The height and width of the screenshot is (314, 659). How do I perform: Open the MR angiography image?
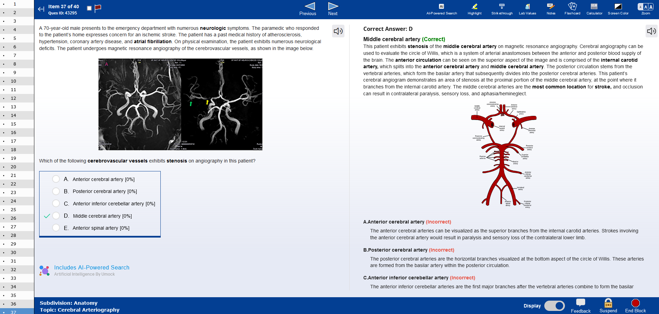180,104
